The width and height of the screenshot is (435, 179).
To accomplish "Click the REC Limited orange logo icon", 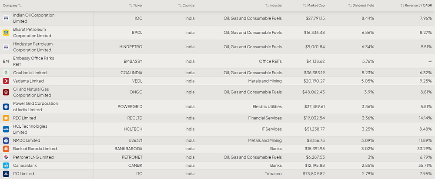I will click(x=6, y=118).
